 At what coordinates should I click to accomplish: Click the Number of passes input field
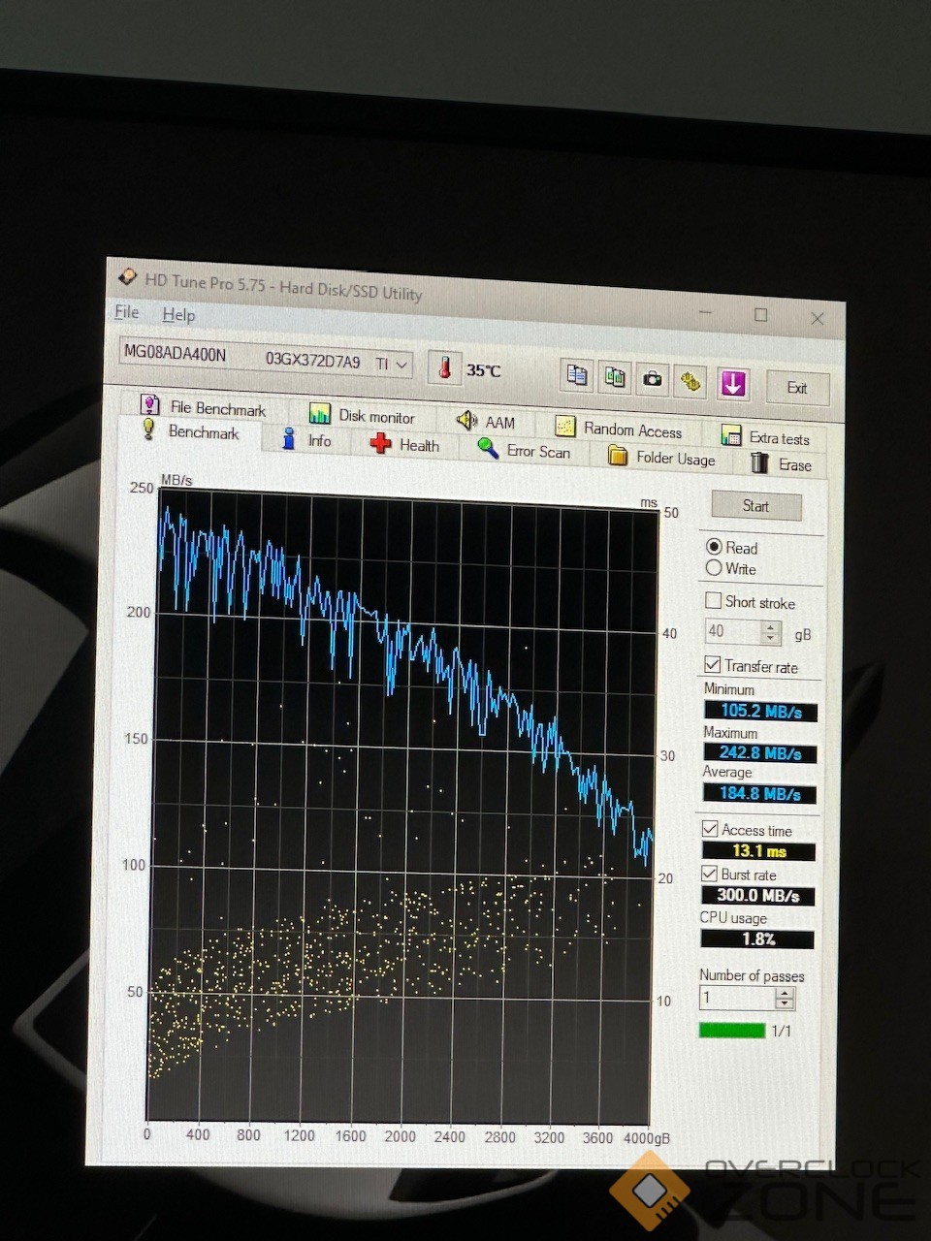737,998
